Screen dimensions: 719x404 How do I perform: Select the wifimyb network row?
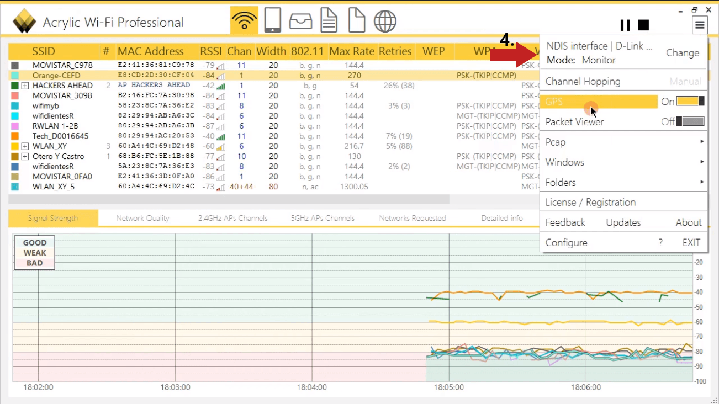tap(273, 106)
